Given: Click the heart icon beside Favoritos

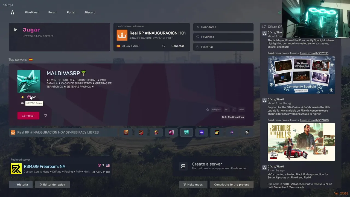Looking at the screenshot, I should tap(198, 37).
